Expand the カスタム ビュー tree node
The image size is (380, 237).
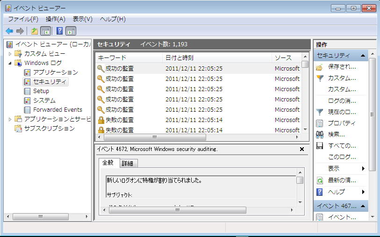pyautogui.click(x=10, y=54)
